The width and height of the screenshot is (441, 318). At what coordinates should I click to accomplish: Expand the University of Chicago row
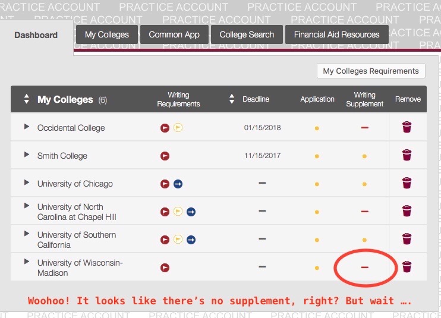click(27, 182)
